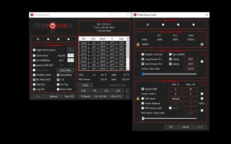Click the ThrottleStop title bar icon
Viewport: 231px width, 144px height.
pos(32,15)
